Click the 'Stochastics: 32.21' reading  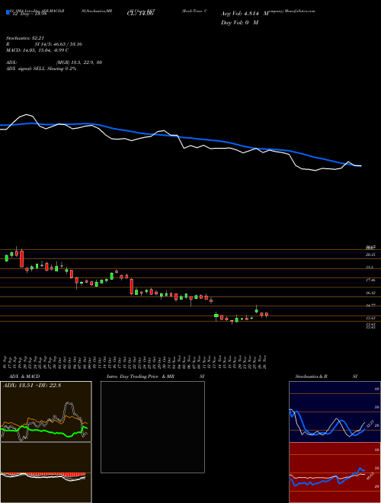[24, 38]
